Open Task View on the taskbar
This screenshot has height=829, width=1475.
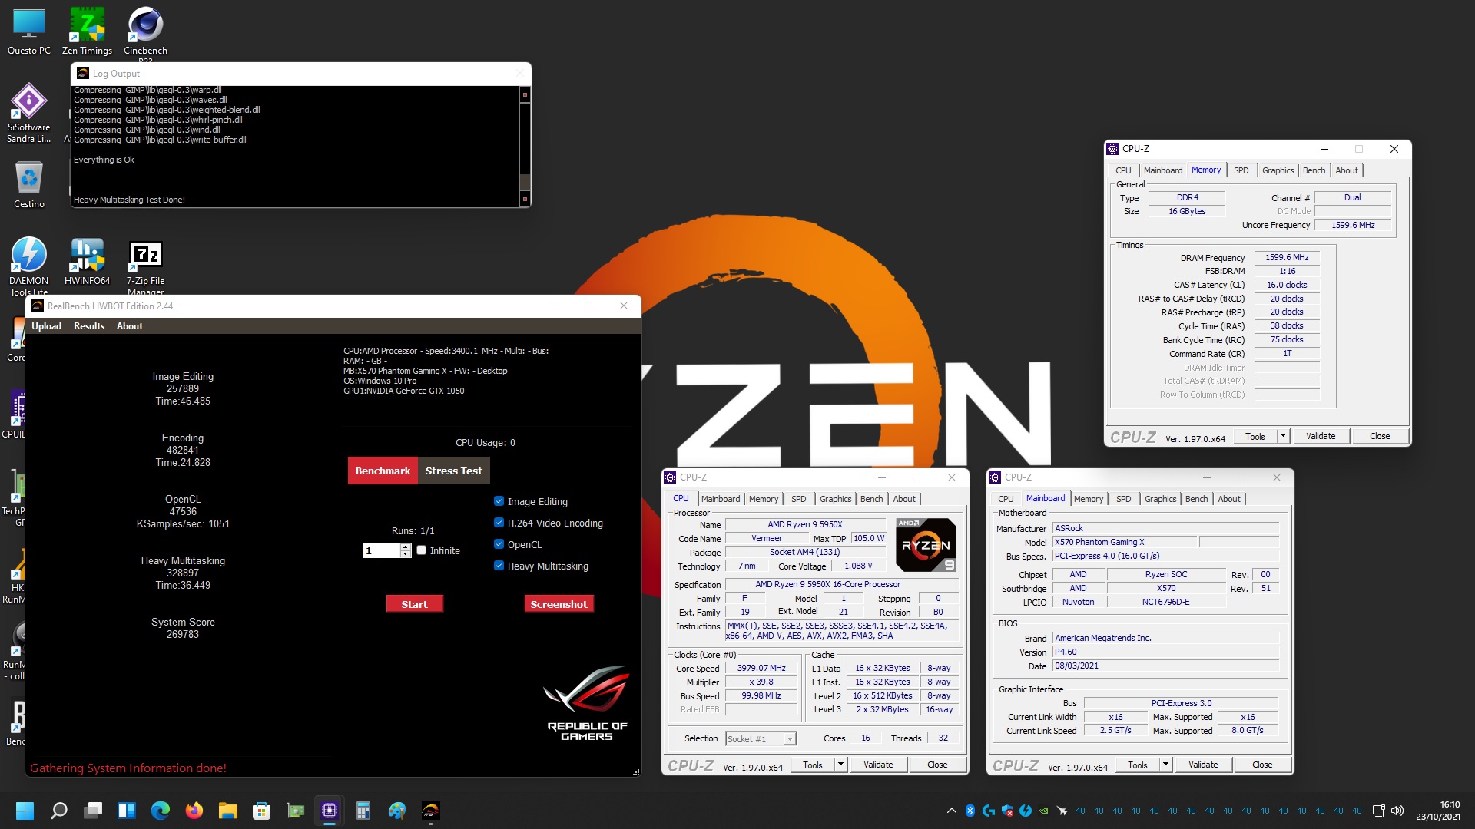(x=94, y=811)
